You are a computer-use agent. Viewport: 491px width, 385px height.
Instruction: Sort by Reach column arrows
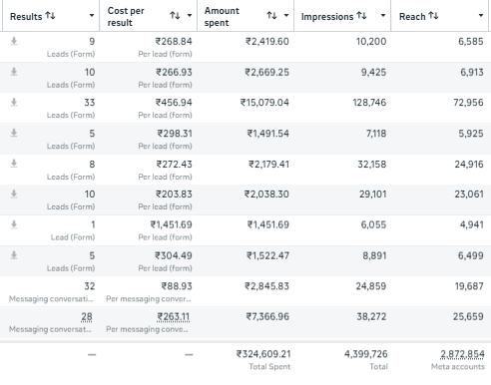433,16
